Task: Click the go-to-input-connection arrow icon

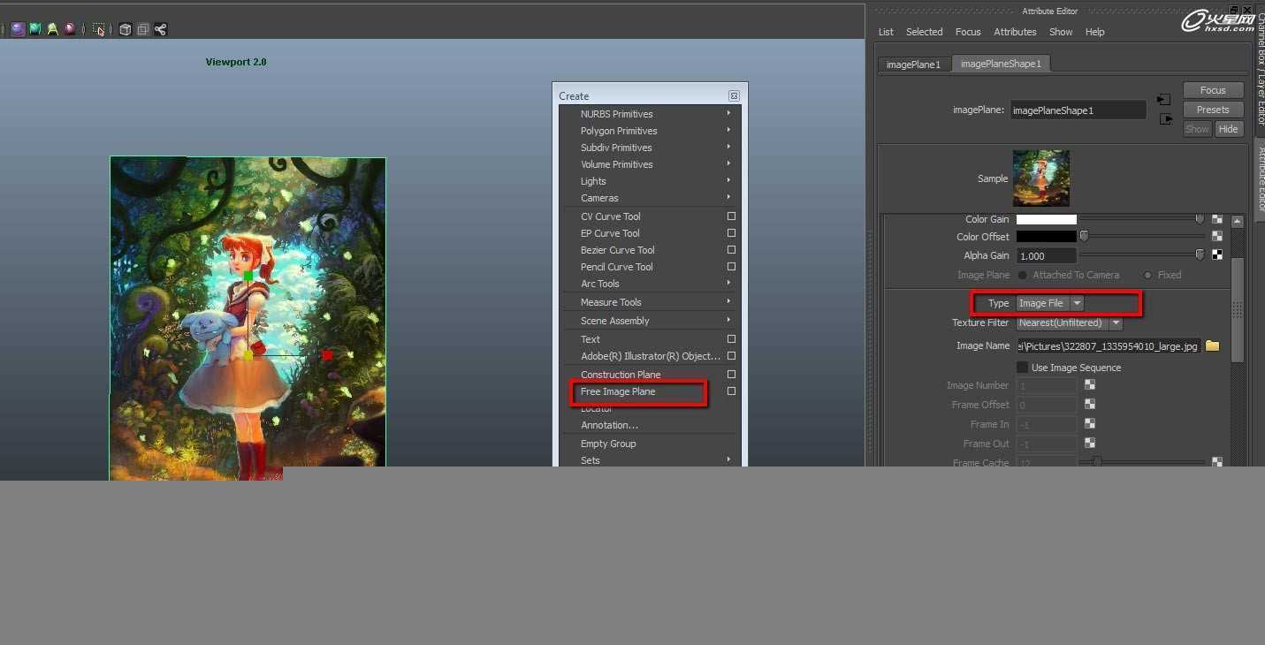Action: click(1164, 100)
